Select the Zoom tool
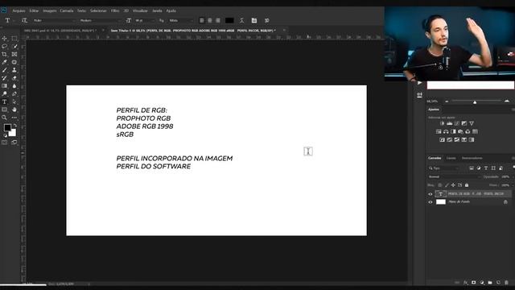515x290 pixels. [x=4, y=118]
